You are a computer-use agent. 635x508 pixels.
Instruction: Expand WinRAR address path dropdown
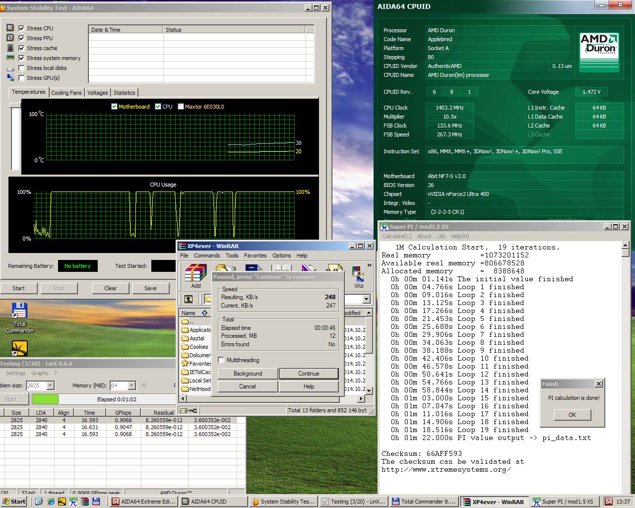tap(366, 299)
